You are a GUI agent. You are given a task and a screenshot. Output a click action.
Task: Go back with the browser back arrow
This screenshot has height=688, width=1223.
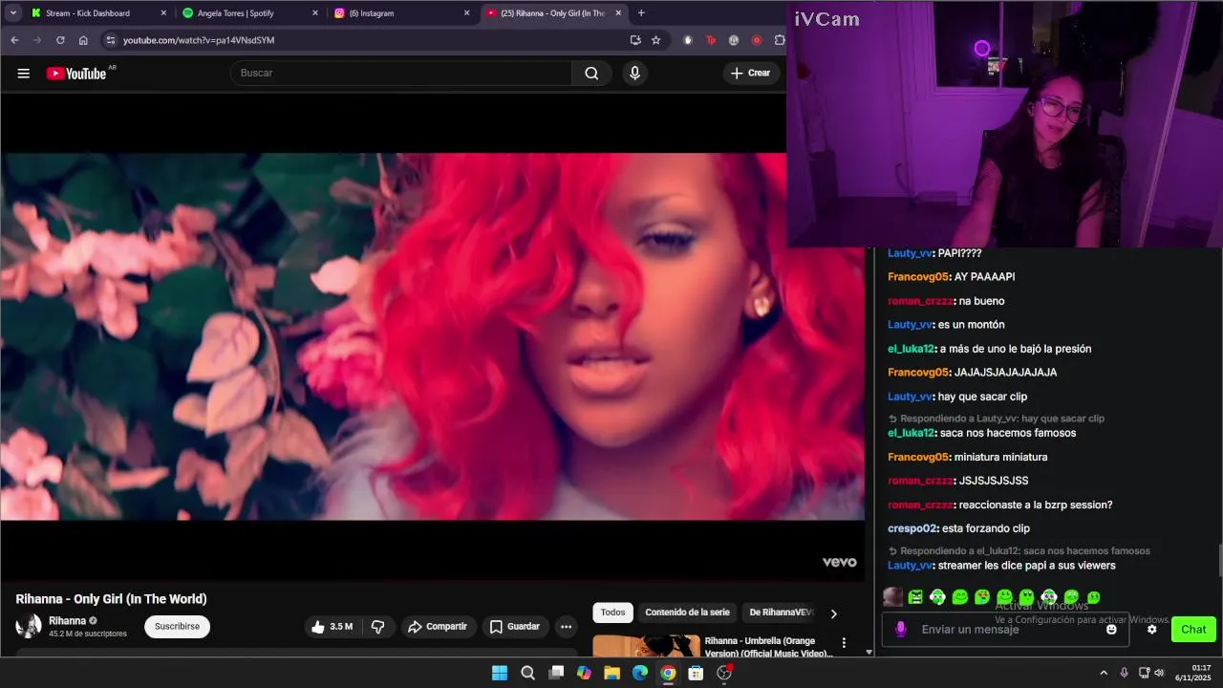pyautogui.click(x=14, y=40)
